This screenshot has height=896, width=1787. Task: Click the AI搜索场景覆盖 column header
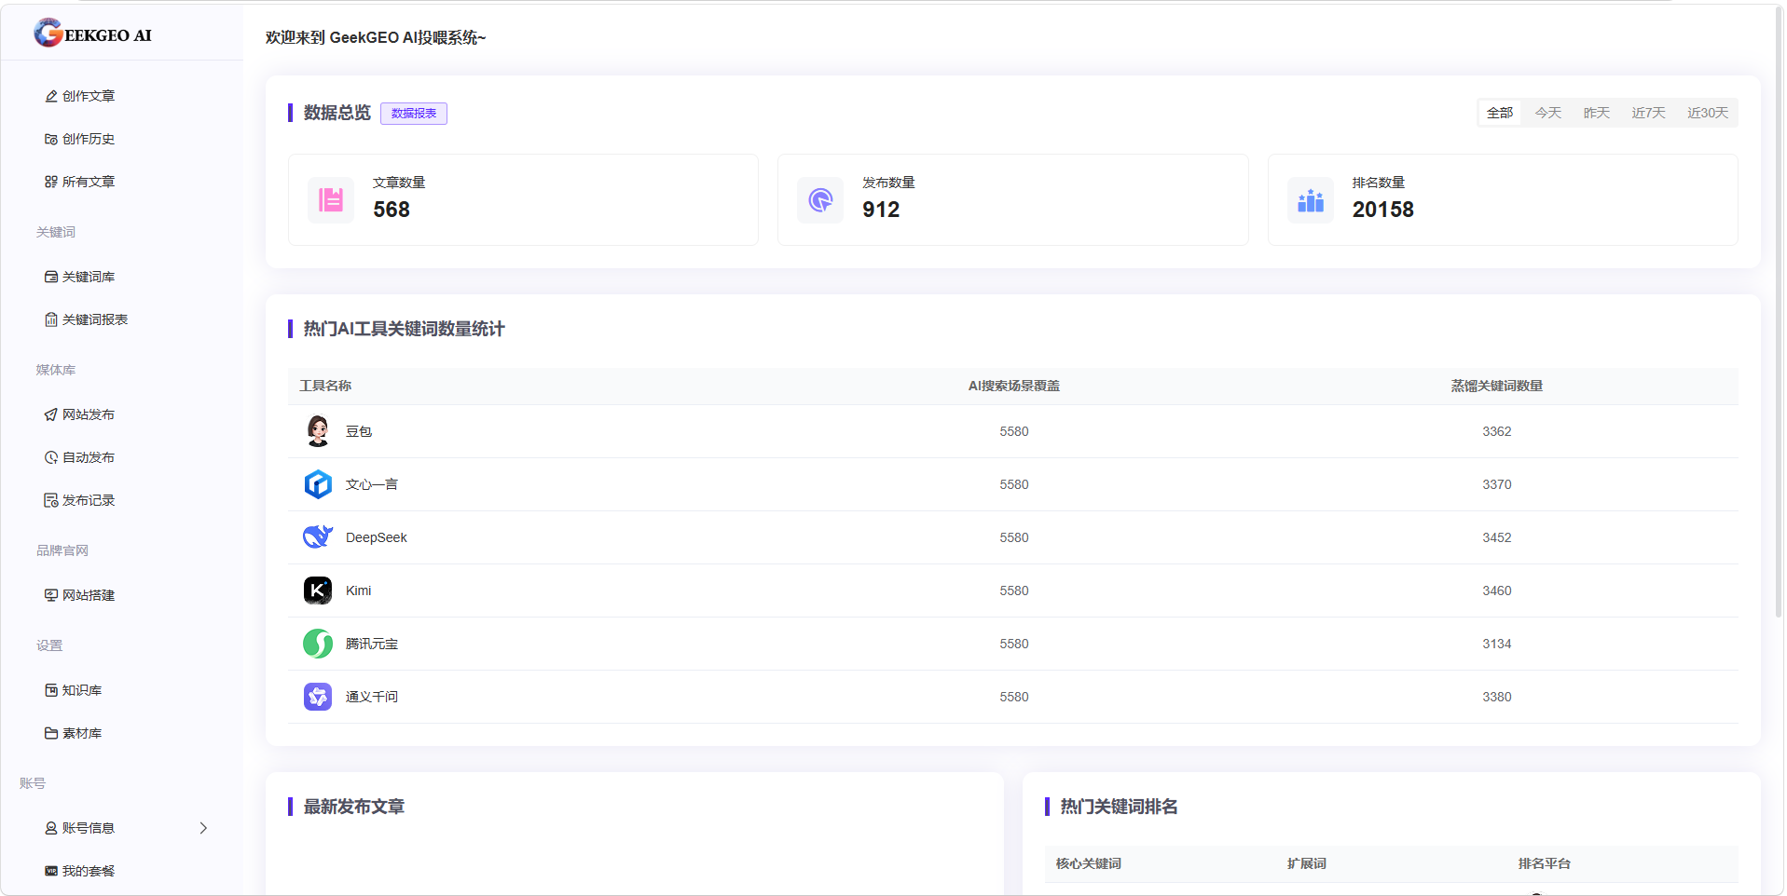click(x=1014, y=386)
